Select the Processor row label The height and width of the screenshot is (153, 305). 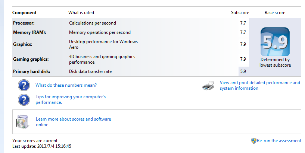pos(24,23)
